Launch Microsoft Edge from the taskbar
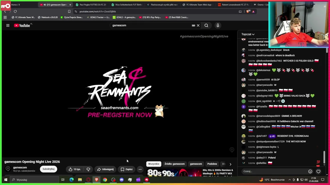Image resolution: width=330 pixels, height=185 pixels. [x=71, y=180]
